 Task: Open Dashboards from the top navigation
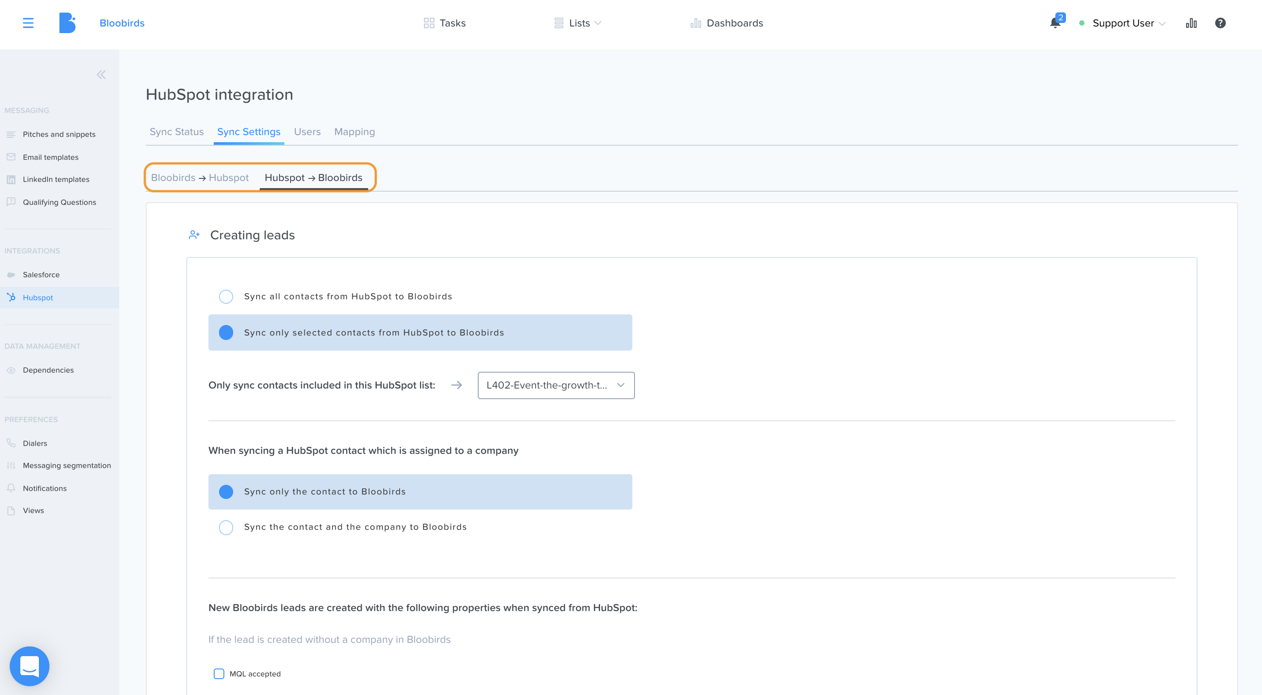pos(726,23)
